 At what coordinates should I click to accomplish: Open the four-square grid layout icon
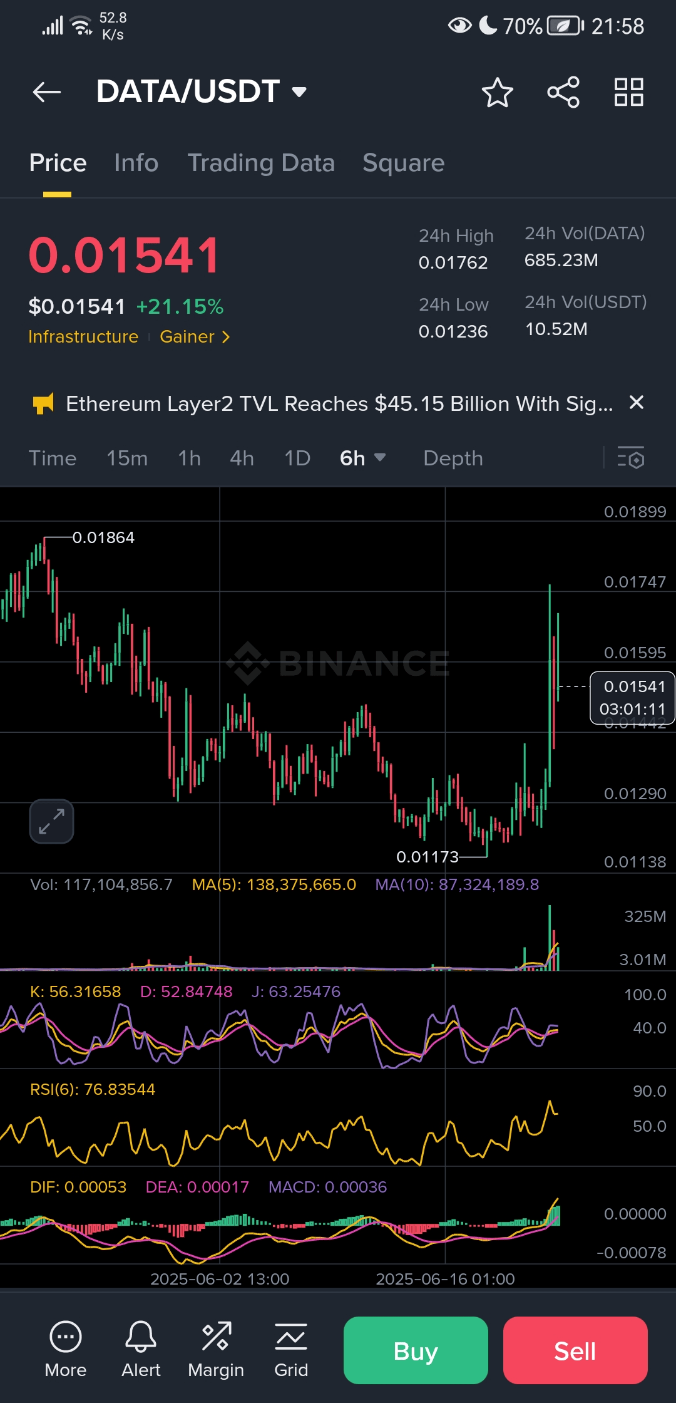pos(628,93)
